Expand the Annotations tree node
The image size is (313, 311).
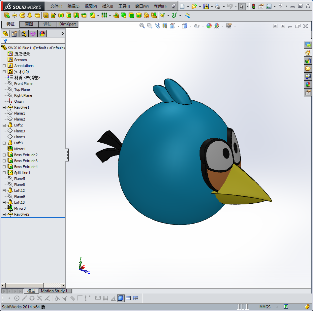pos(4,66)
